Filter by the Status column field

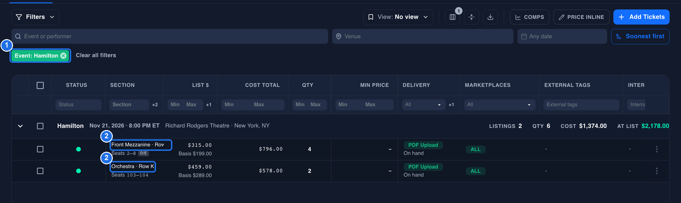(79, 104)
